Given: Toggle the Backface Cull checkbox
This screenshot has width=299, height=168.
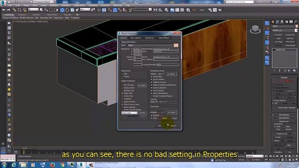Looking at the screenshot, I should point(122,91).
